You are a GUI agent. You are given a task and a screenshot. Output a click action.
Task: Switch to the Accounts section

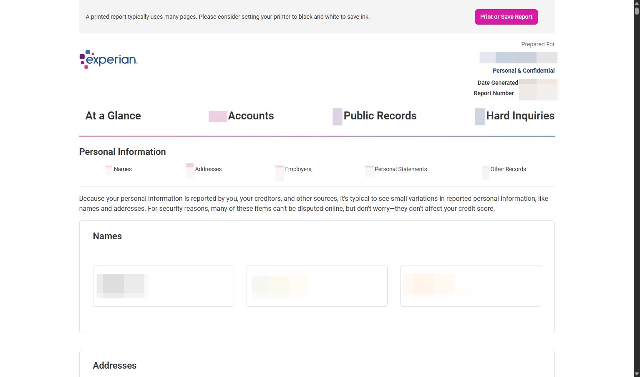click(x=251, y=116)
